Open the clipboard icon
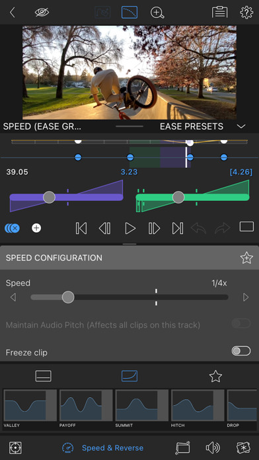259x460 pixels. 220,13
